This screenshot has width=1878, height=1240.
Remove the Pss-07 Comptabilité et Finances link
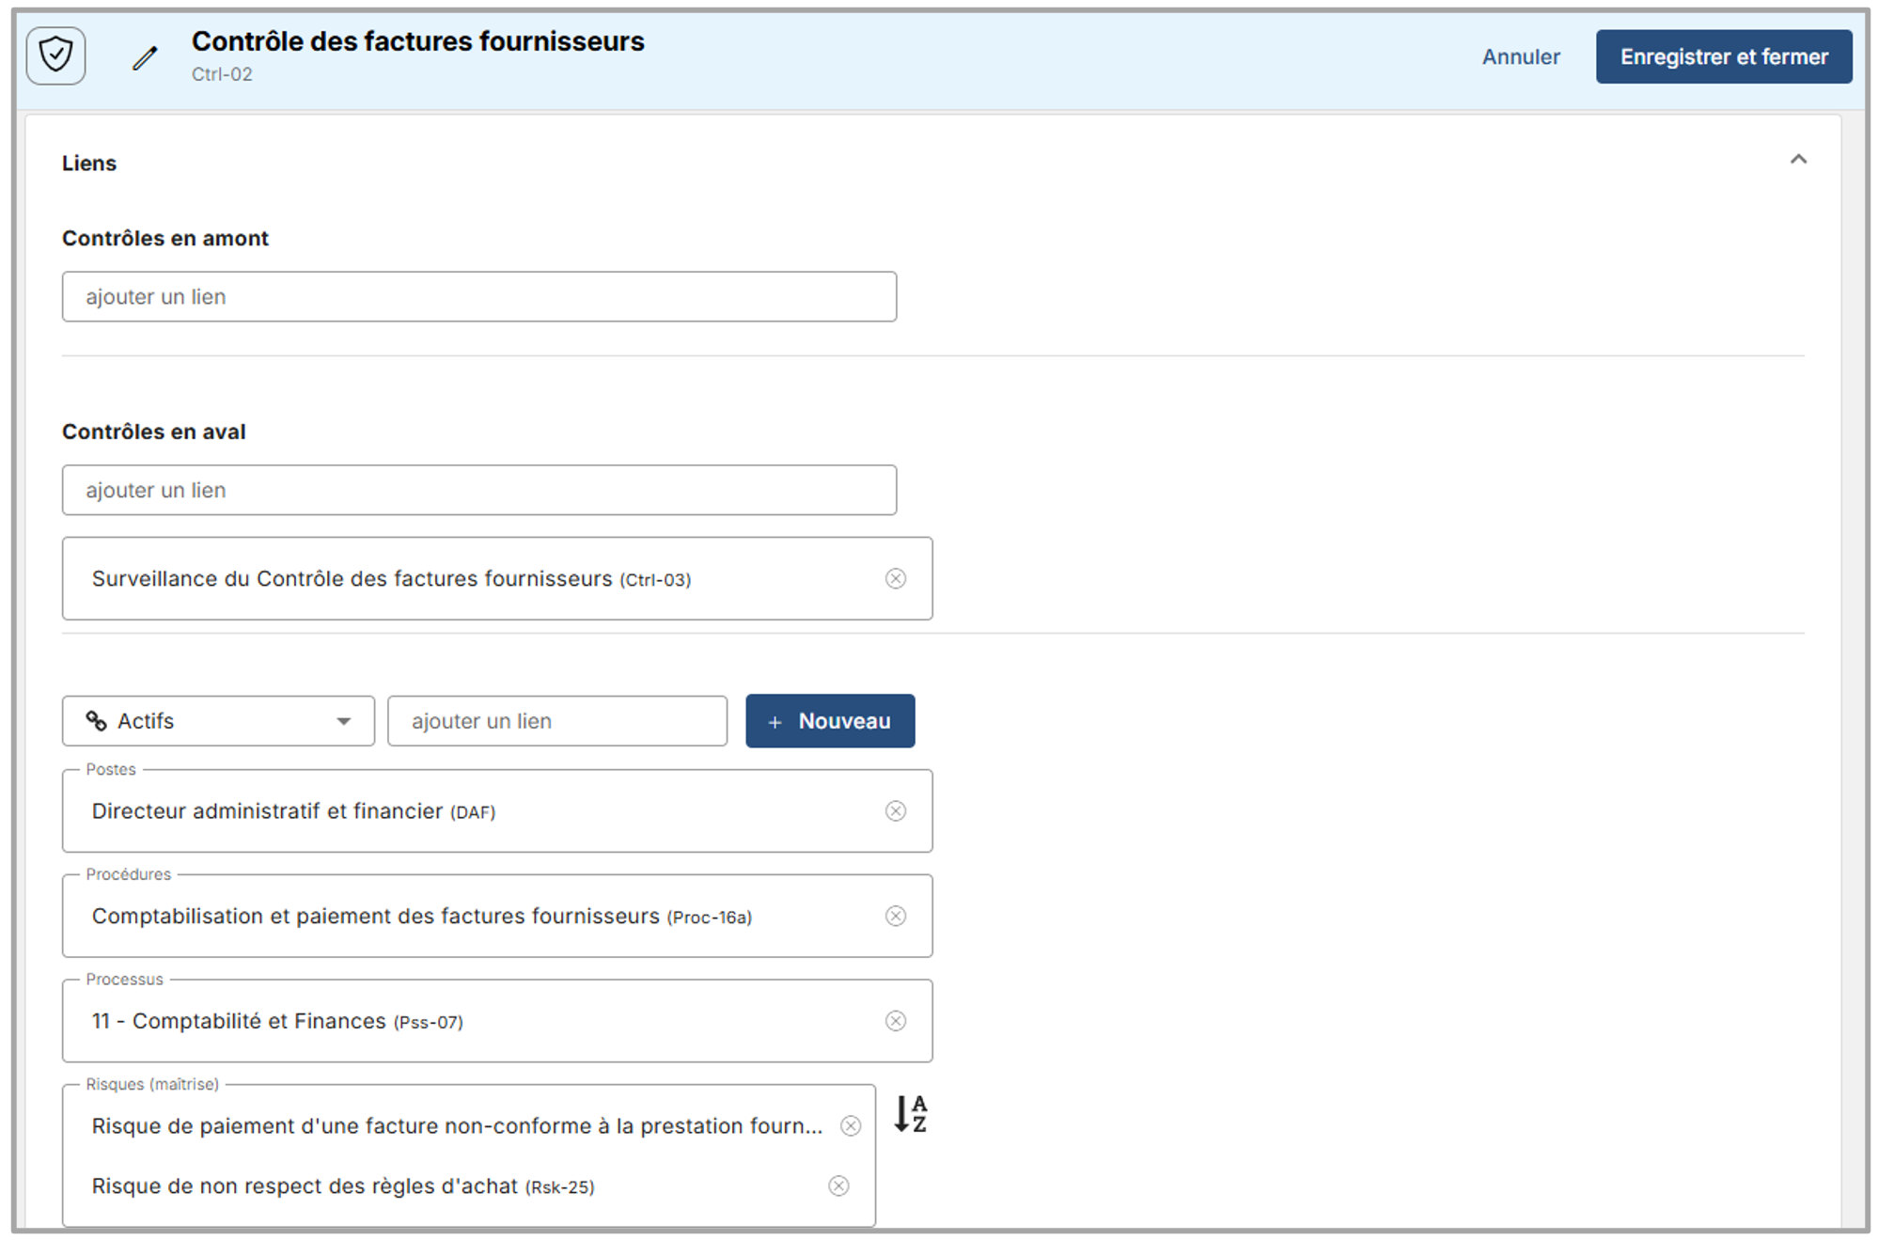click(895, 1021)
